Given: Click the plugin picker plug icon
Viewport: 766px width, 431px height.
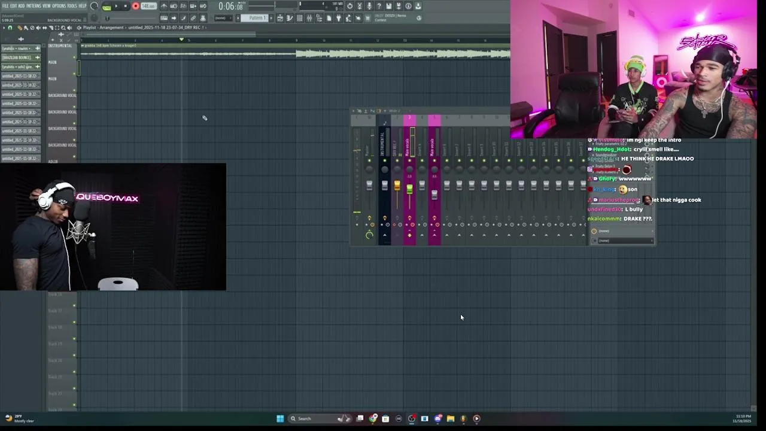Looking at the screenshot, I should [339, 18].
